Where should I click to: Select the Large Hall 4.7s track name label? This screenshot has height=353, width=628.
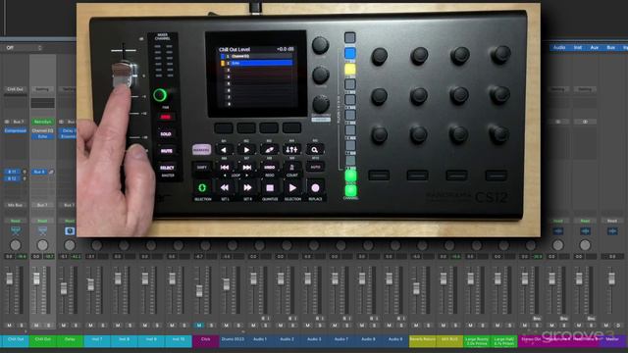point(503,341)
